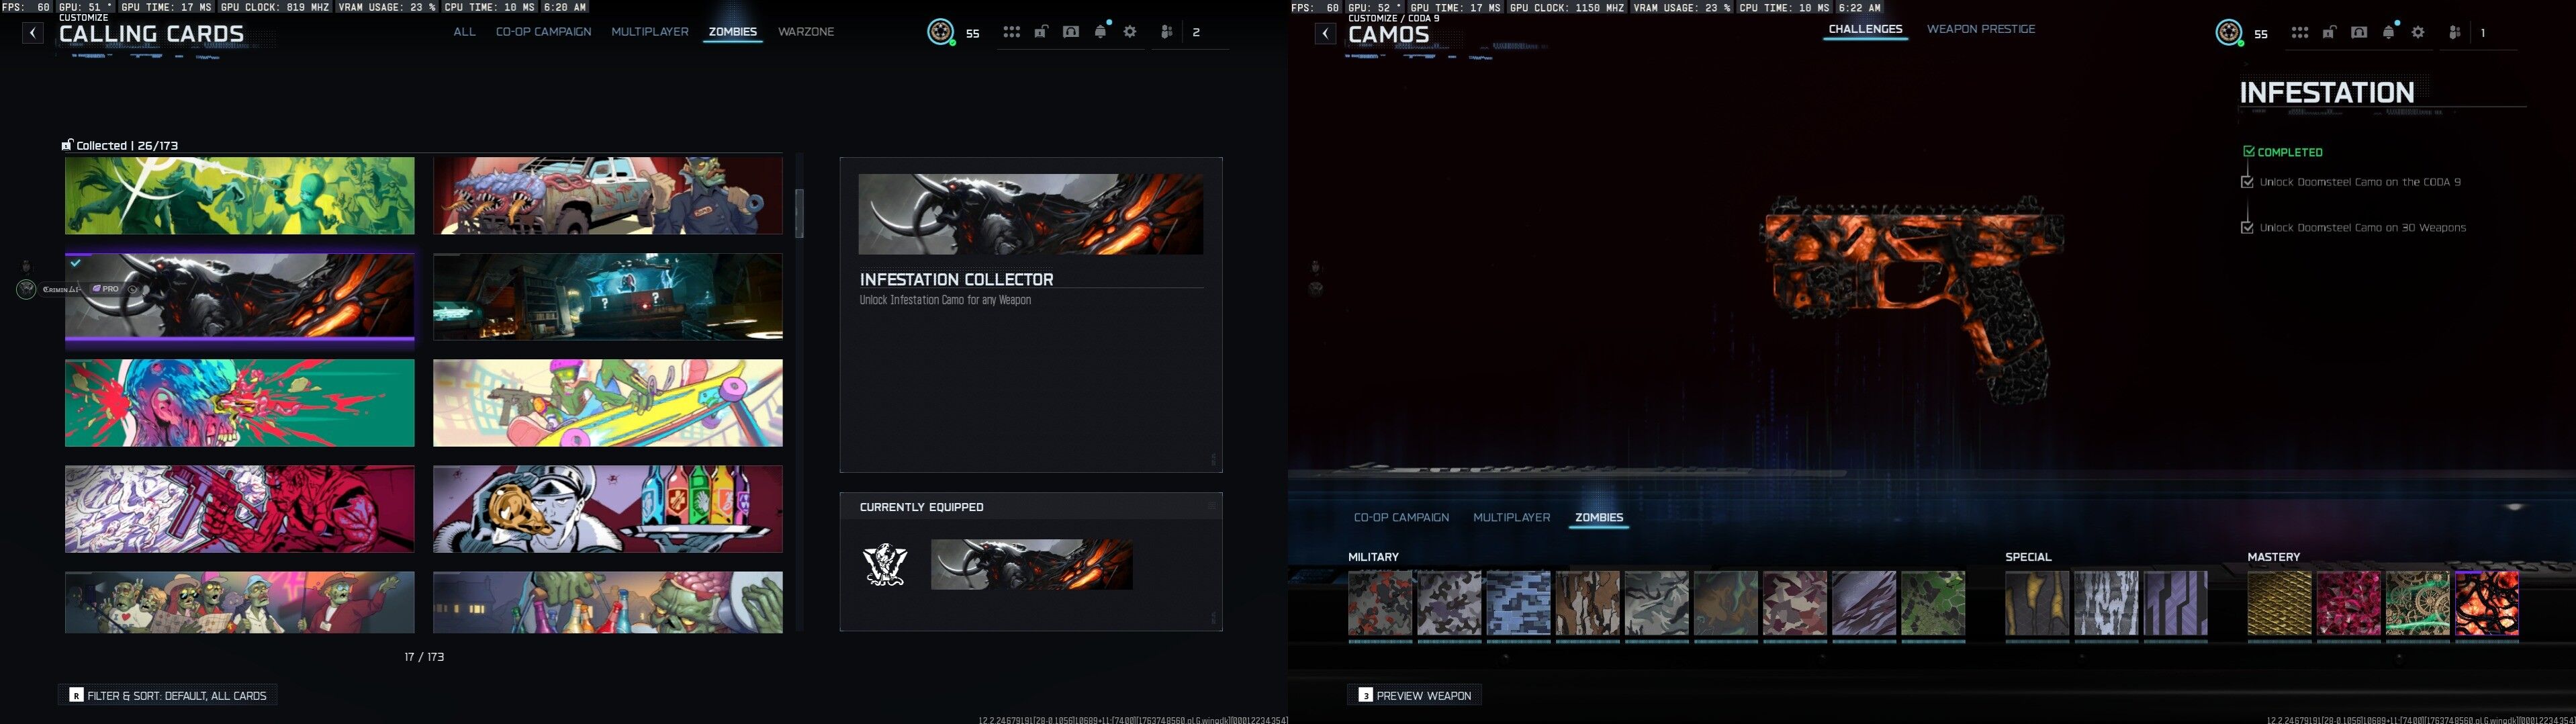Image resolution: width=2576 pixels, height=724 pixels.
Task: Select the red-gray splinter Military camo
Action: pos(1380,603)
